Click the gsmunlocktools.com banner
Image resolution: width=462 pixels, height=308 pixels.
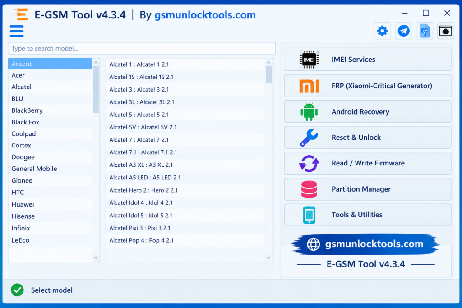(365, 244)
